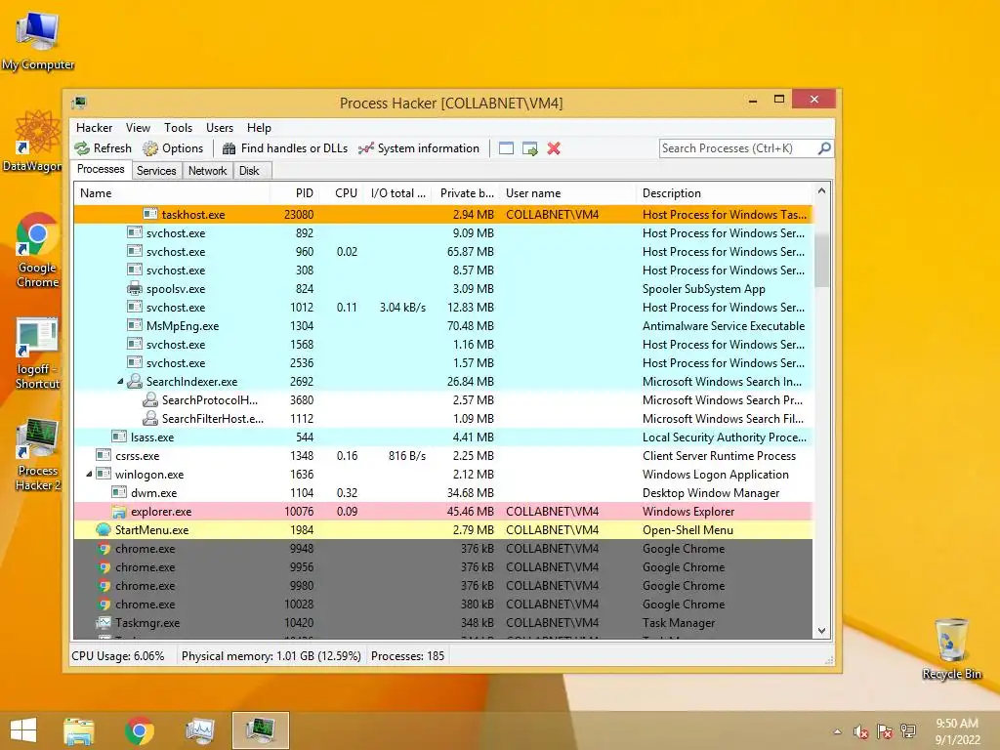Open My Computer desktop icon
Viewport: 1000px width, 750px height.
coord(38,41)
